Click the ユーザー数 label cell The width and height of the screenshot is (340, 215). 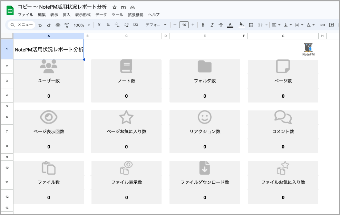tap(49, 81)
